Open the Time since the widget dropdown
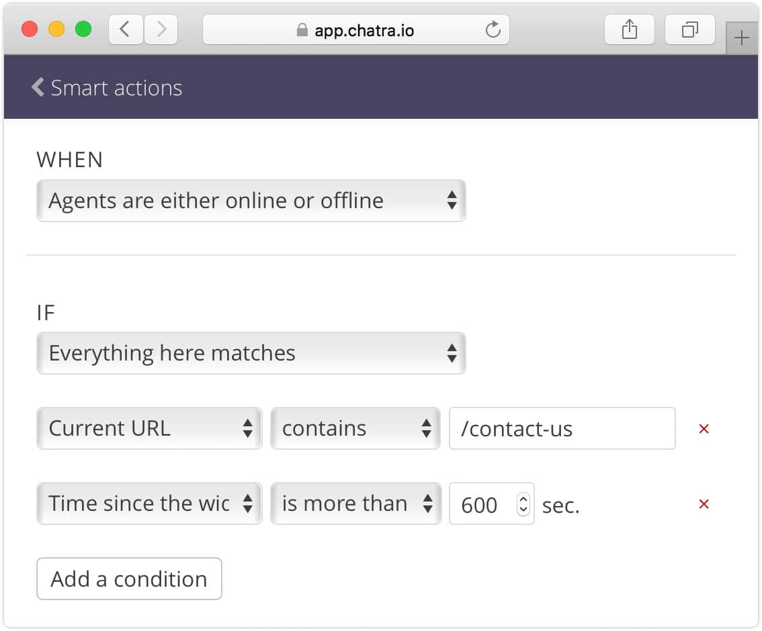 pyautogui.click(x=149, y=503)
